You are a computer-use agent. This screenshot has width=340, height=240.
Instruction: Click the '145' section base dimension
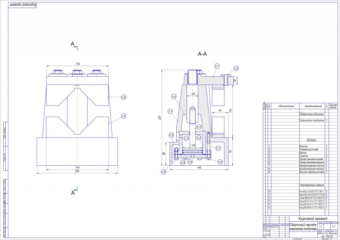pyautogui.click(x=199, y=167)
